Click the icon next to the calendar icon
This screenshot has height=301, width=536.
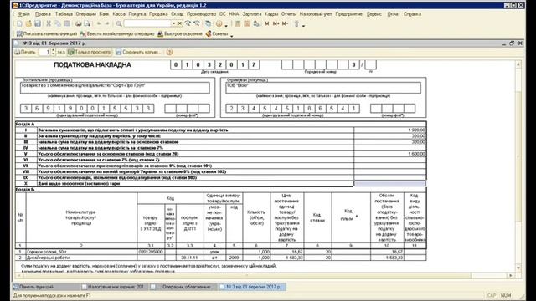256,23
